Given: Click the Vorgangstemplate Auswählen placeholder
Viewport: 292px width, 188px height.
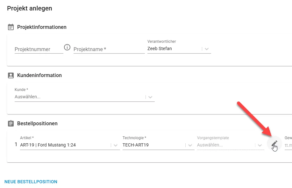Looking at the screenshot, I should coord(210,145).
